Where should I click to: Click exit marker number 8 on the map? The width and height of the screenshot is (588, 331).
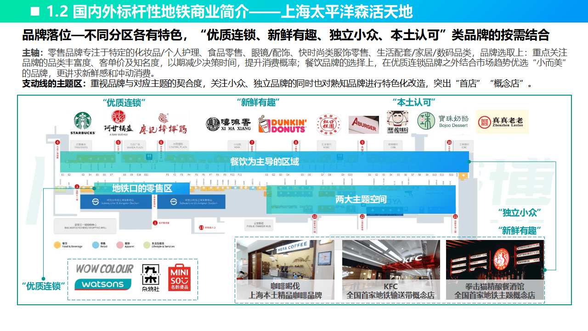(x=296, y=142)
